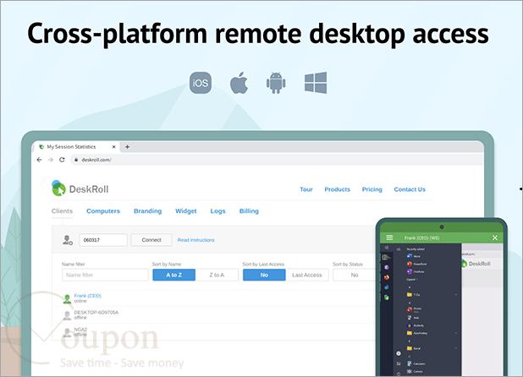Open the Read instructions link
This screenshot has width=523, height=377.
(x=195, y=240)
